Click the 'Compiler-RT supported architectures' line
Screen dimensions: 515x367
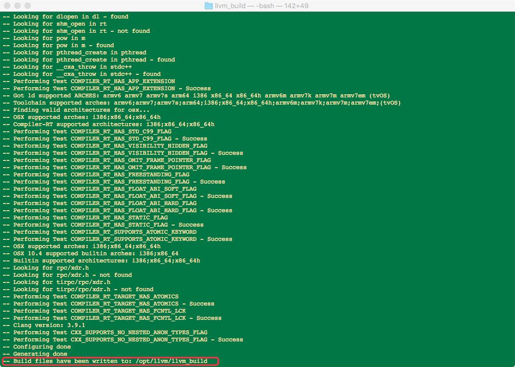(x=109, y=125)
